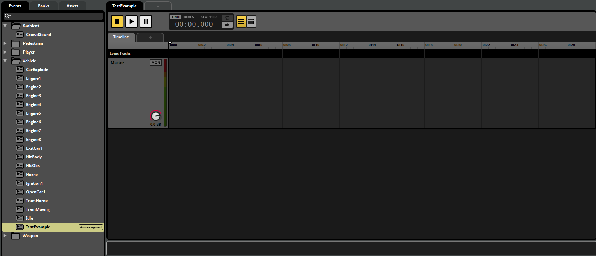
Task: Toggle follow-cursor arrow icon in the transport
Action: [227, 25]
